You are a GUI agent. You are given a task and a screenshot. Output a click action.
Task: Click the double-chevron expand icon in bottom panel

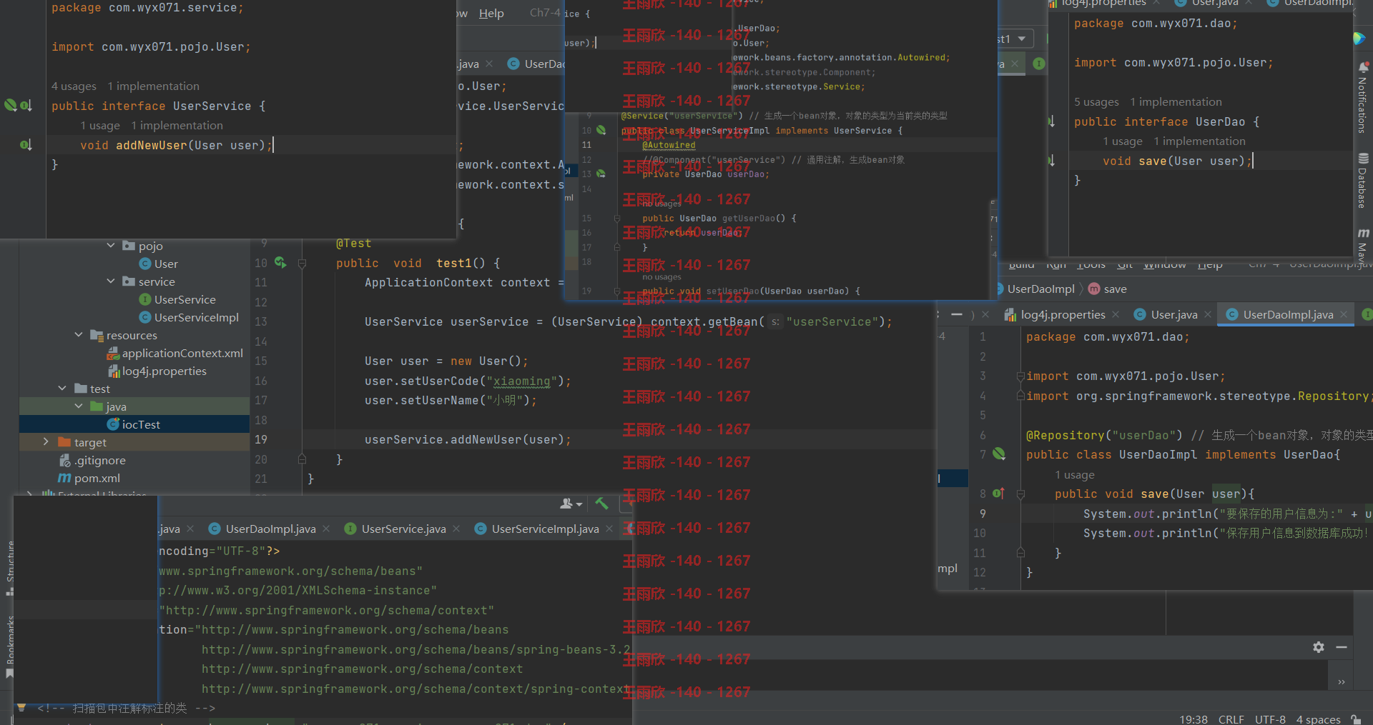[x=1342, y=682]
